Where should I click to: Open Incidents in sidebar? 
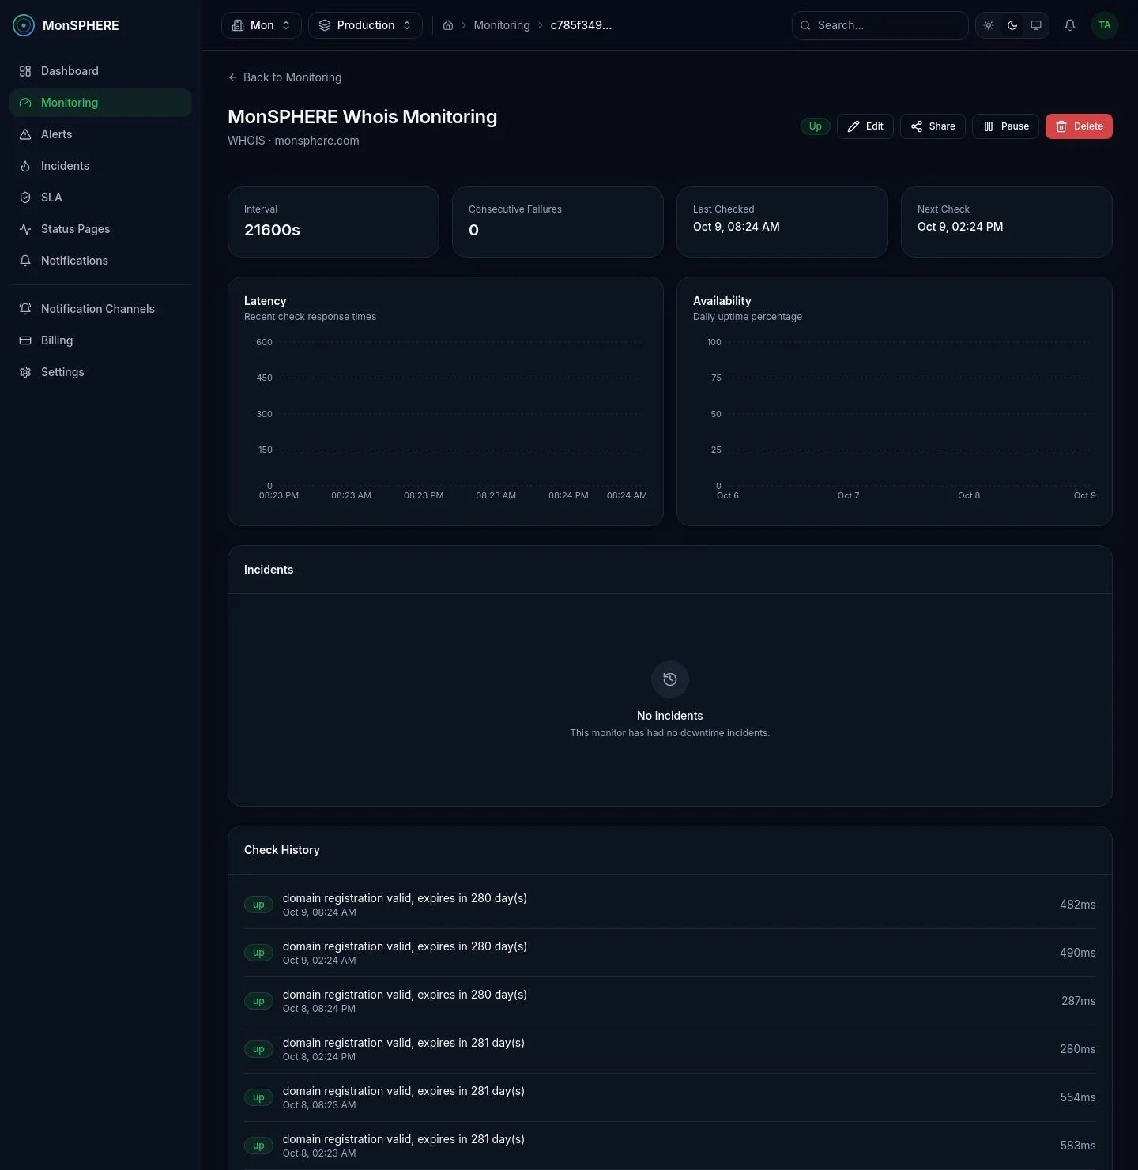point(100,166)
